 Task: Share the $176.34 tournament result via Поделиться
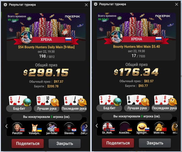pyautogui.click(x=118, y=143)
